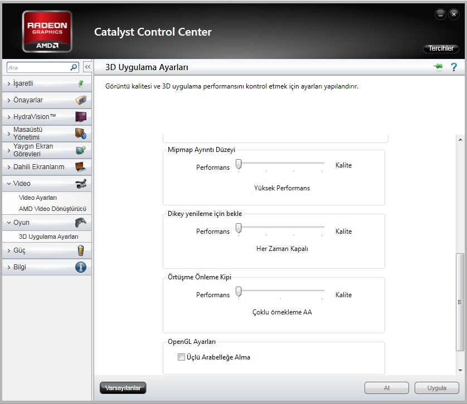The width and height of the screenshot is (467, 404).
Task: Open Video Ayarları page
Action: (37, 198)
